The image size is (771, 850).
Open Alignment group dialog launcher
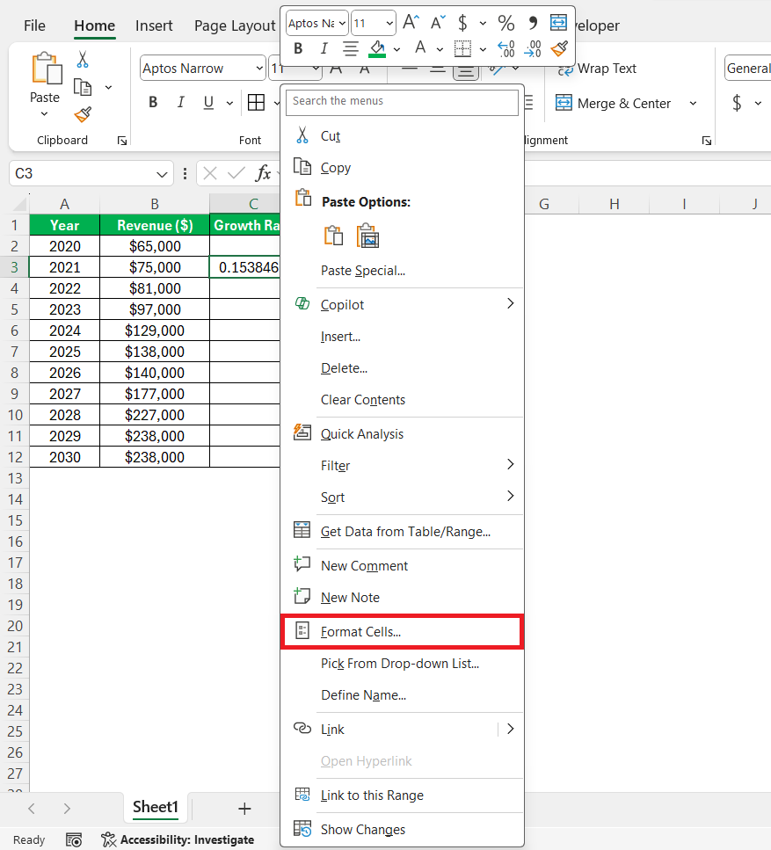pos(707,141)
